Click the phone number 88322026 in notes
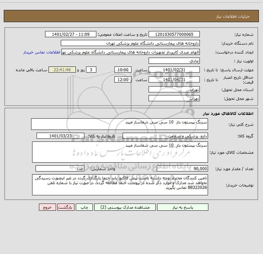Screen dimensions: 263x254 coord(197,188)
